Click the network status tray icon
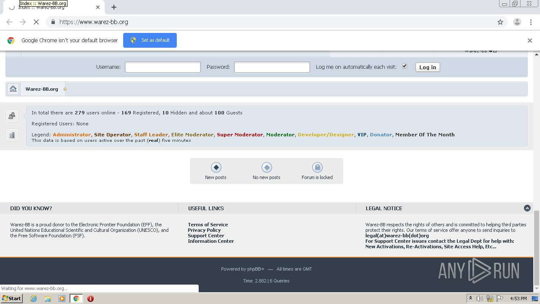Viewport: 540px width, 304px height. tap(490, 299)
